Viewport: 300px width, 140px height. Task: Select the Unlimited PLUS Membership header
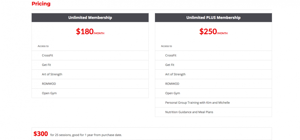[213, 18]
